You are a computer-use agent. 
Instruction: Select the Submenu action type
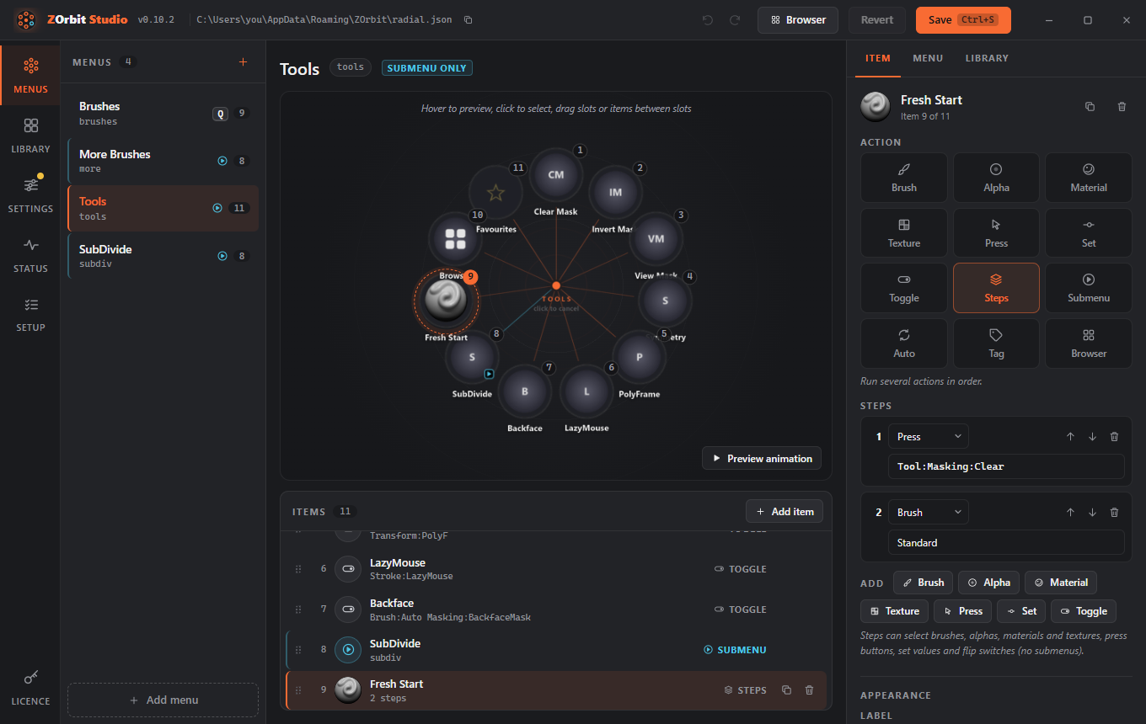point(1089,288)
